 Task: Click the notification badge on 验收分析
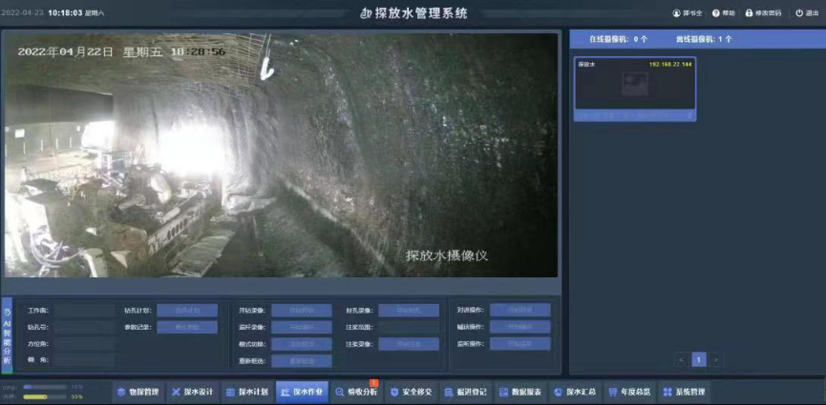tap(374, 383)
